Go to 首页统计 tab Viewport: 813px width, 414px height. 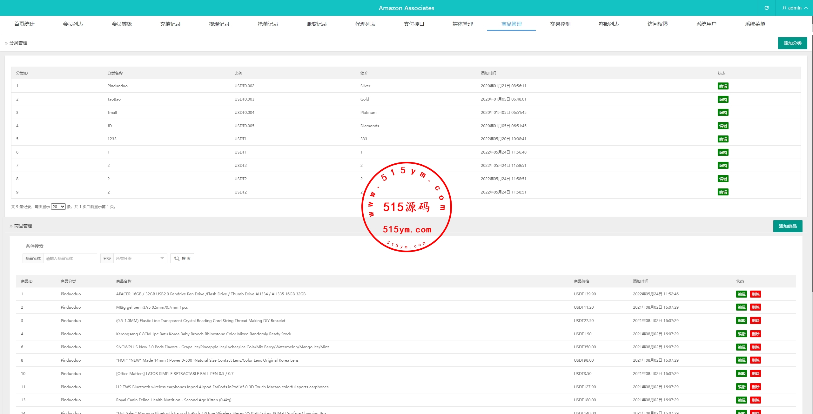tap(24, 24)
